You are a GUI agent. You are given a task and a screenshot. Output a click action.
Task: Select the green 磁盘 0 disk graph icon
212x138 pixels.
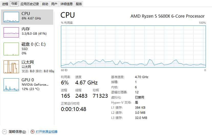pos(11,49)
